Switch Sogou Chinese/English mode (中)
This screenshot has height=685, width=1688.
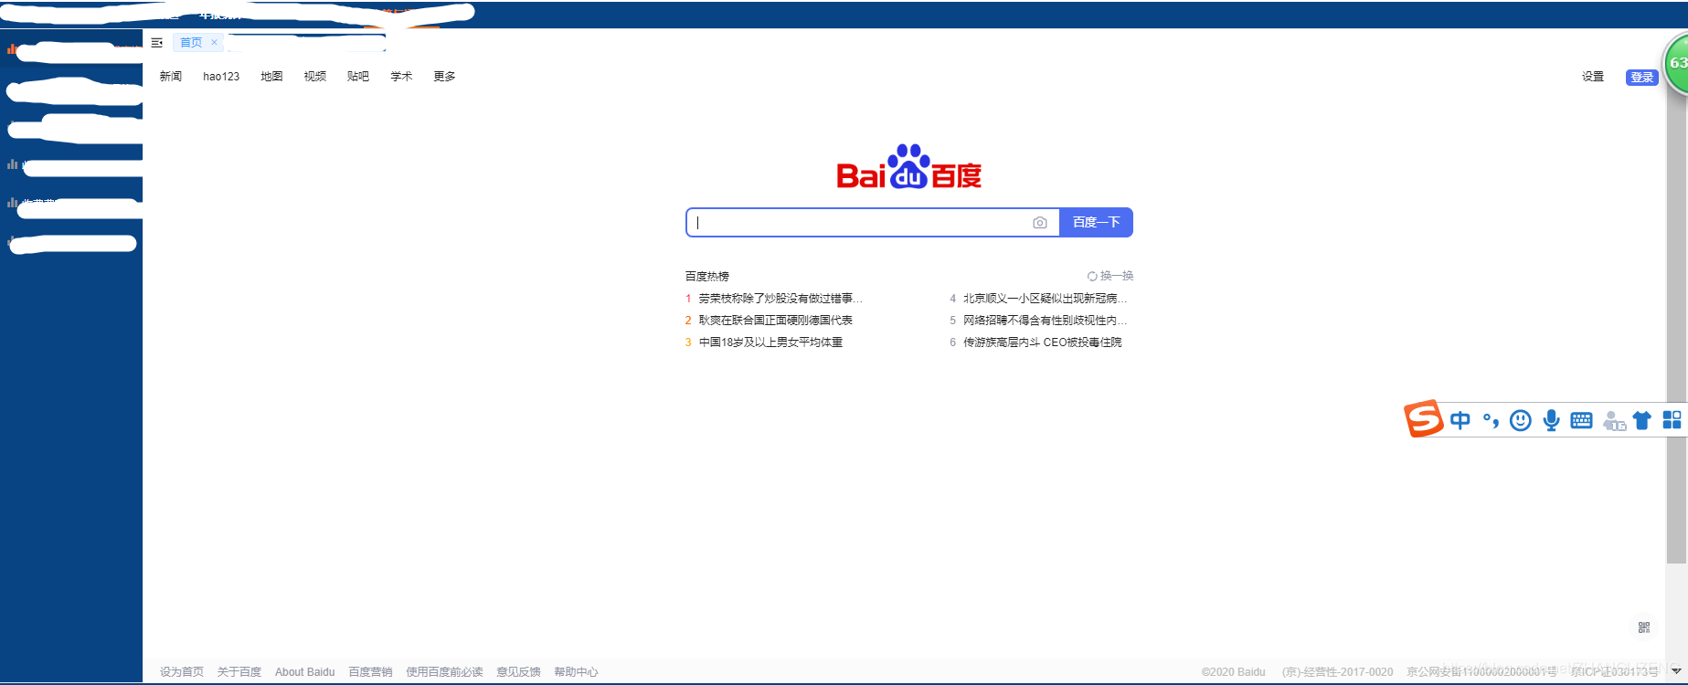pyautogui.click(x=1460, y=420)
